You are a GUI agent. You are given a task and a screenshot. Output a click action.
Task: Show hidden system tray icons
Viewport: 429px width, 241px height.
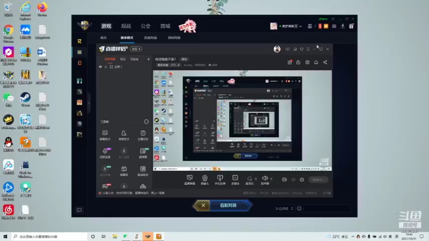coord(353,237)
